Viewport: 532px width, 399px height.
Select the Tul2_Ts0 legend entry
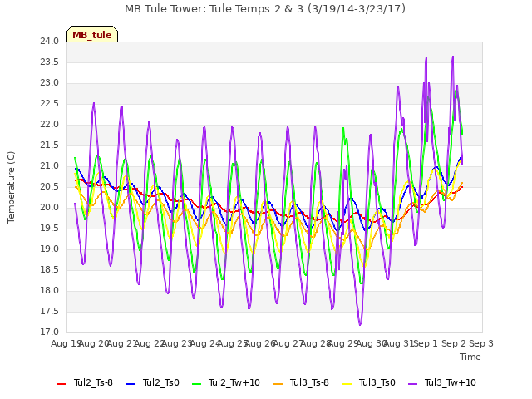click(153, 382)
